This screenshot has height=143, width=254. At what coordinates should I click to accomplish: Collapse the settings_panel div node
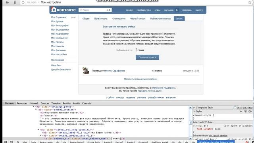pyautogui.click(x=33, y=107)
